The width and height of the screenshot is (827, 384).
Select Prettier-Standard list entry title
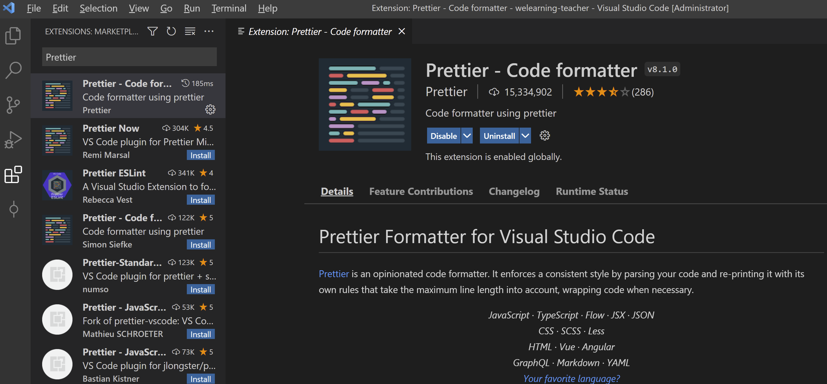click(x=122, y=263)
